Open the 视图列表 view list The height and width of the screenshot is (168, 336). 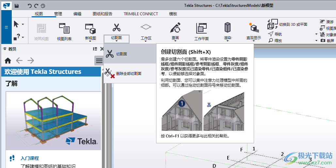[64, 32]
